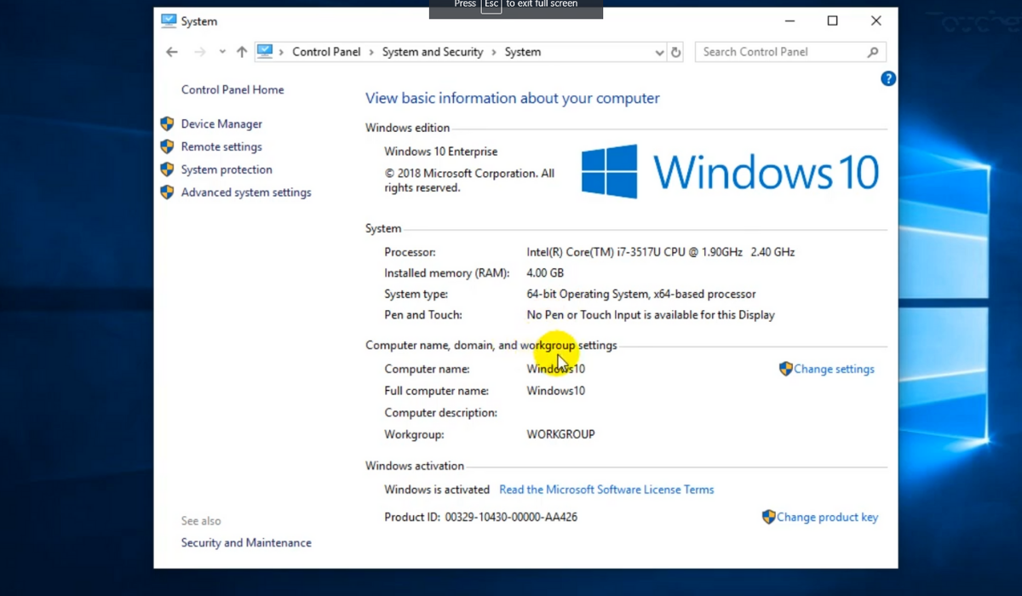Click the Search Control Panel field
This screenshot has width=1022, height=596.
pyautogui.click(x=790, y=52)
